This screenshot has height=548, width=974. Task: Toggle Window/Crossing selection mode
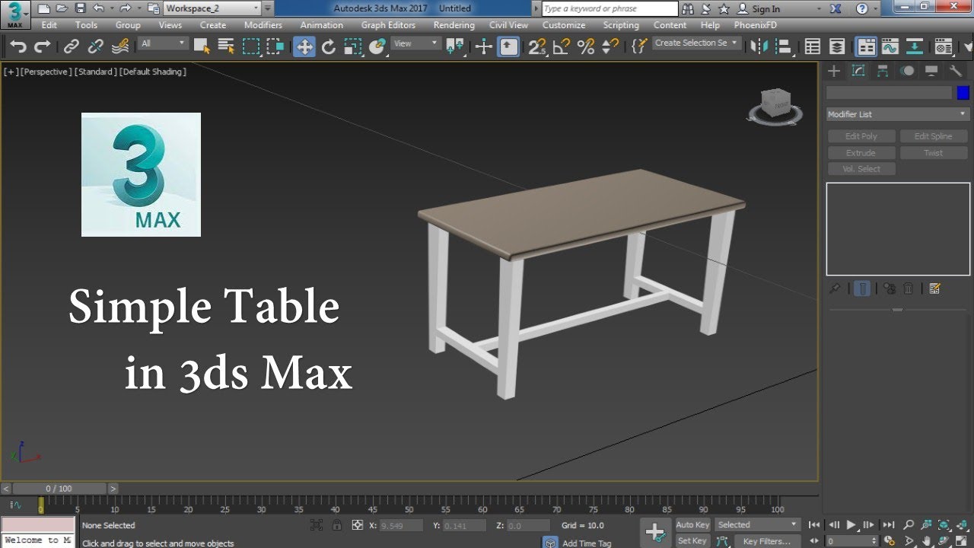[x=275, y=46]
